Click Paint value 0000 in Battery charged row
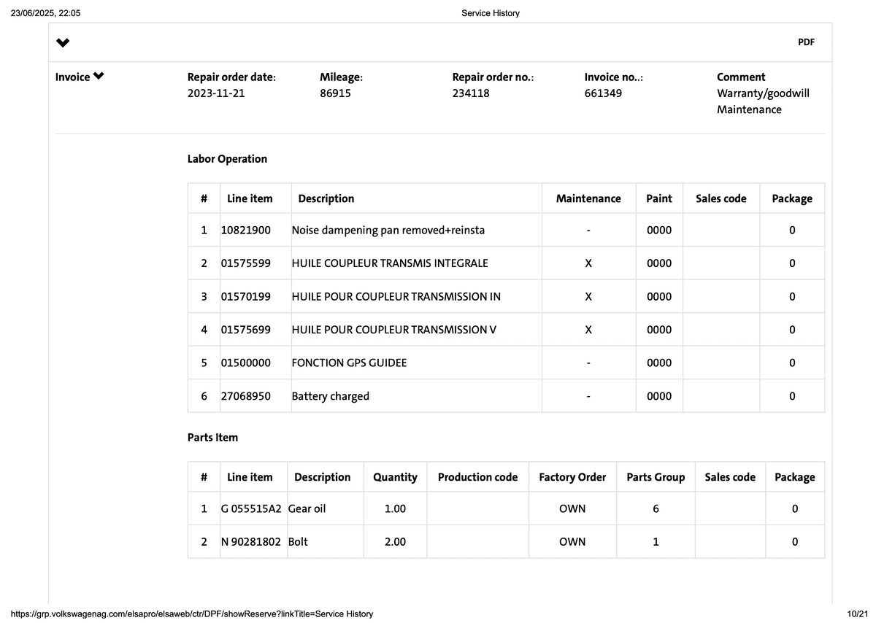The image size is (876, 623). click(659, 396)
